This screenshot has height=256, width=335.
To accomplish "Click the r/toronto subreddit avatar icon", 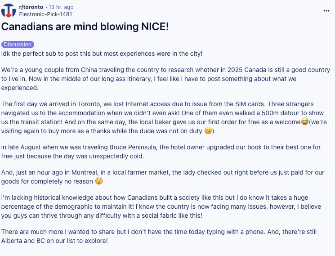I will point(9,11).
